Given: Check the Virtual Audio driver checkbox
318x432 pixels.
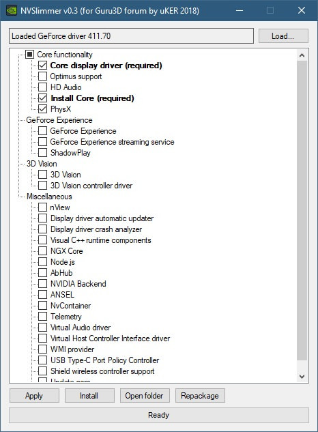Looking at the screenshot, I should [42, 328].
